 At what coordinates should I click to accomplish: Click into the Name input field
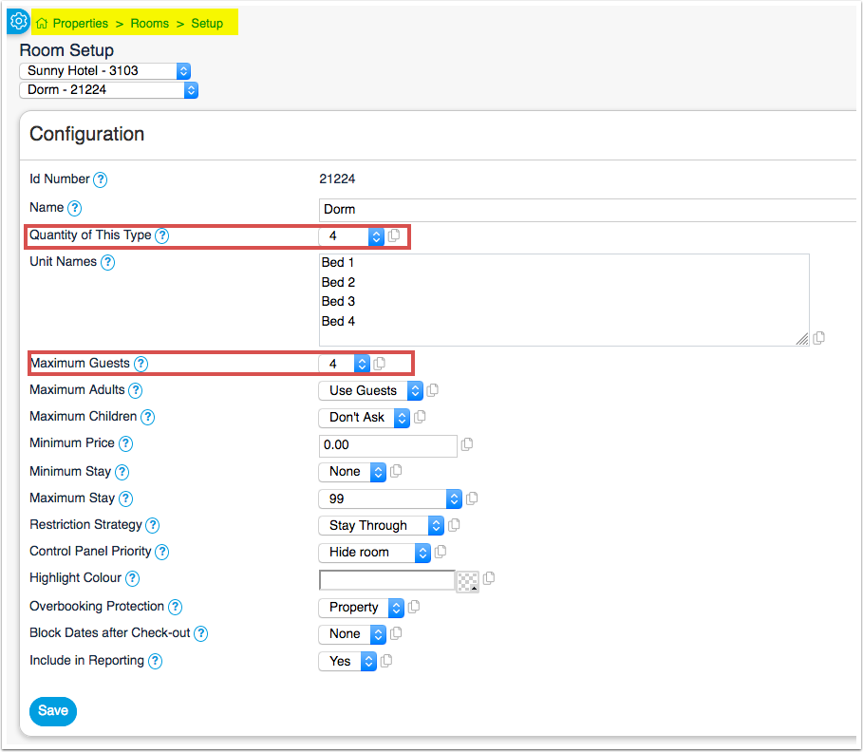point(588,210)
